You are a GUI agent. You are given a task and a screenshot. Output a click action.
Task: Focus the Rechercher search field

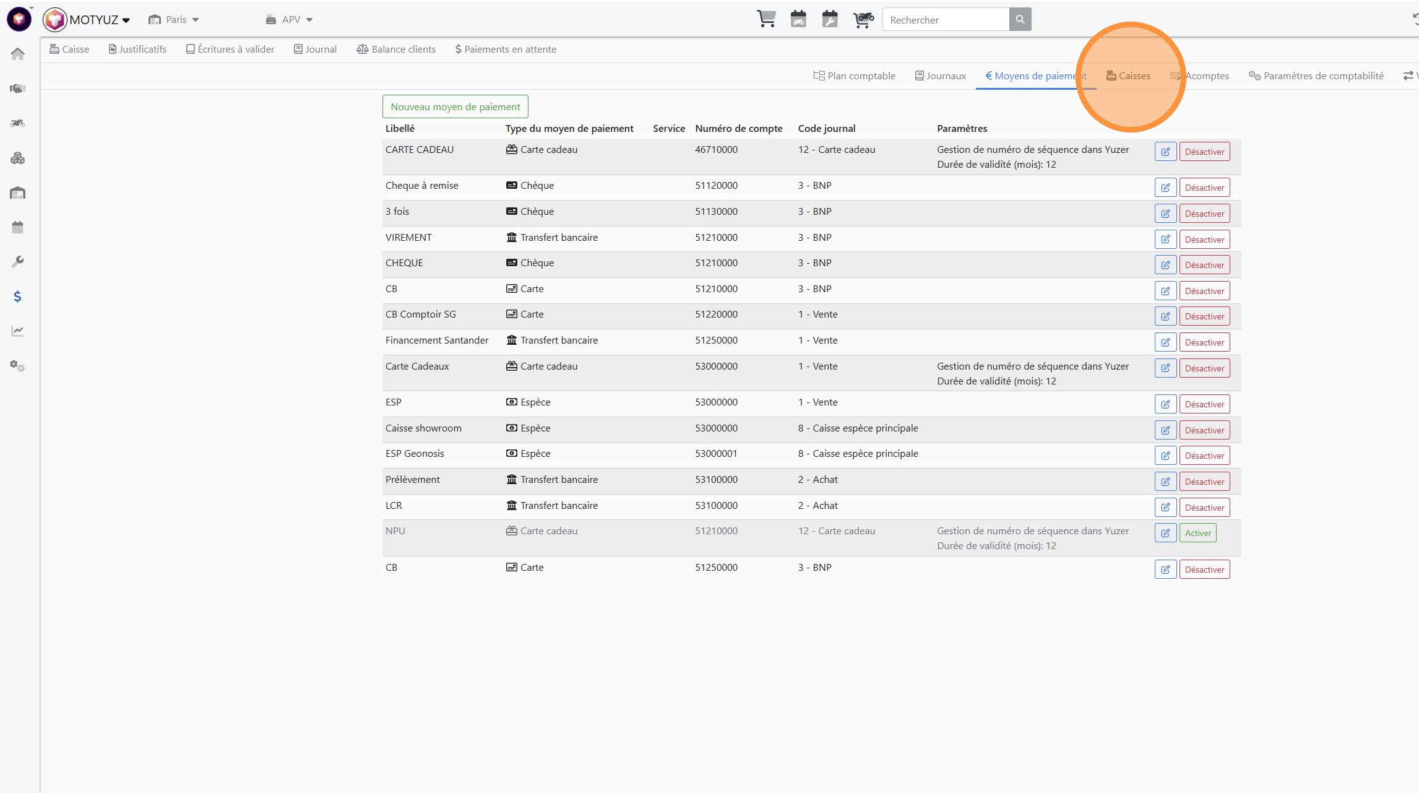pos(945,20)
